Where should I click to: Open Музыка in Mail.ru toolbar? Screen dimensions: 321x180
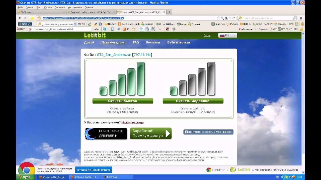point(232,24)
